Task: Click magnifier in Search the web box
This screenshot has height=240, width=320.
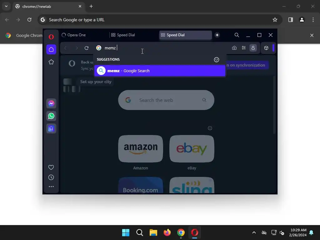Action: tap(204, 100)
